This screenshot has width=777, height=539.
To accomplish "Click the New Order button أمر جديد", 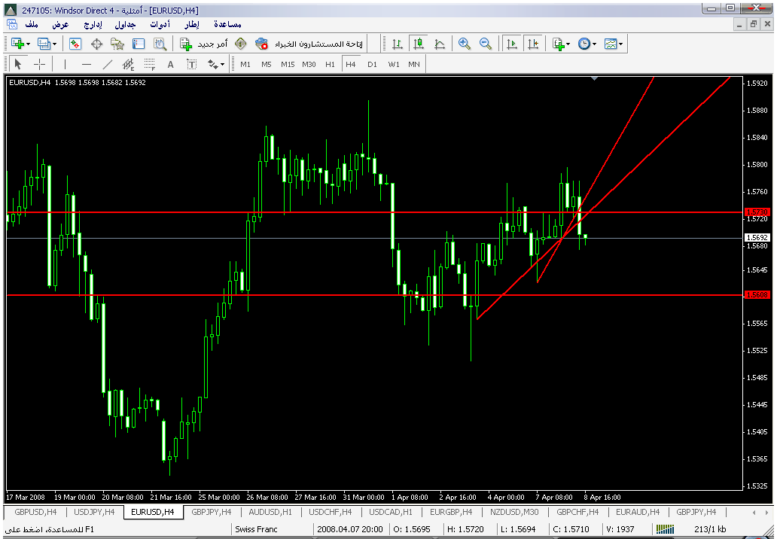I will coord(204,44).
